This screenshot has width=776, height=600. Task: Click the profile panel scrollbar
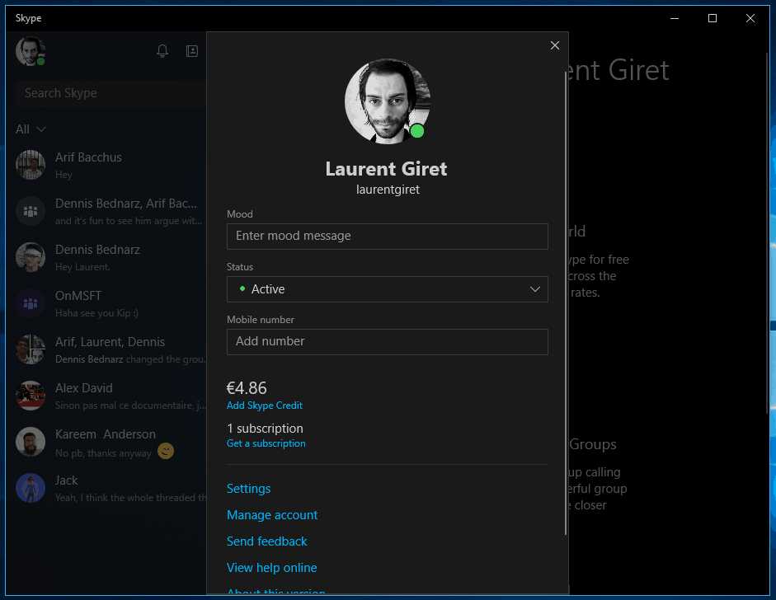(566, 302)
